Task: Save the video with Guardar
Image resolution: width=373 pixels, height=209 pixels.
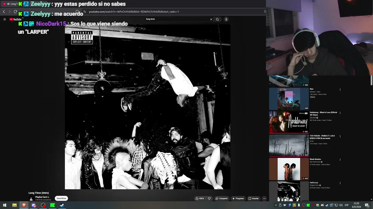Action: [x=254, y=199]
